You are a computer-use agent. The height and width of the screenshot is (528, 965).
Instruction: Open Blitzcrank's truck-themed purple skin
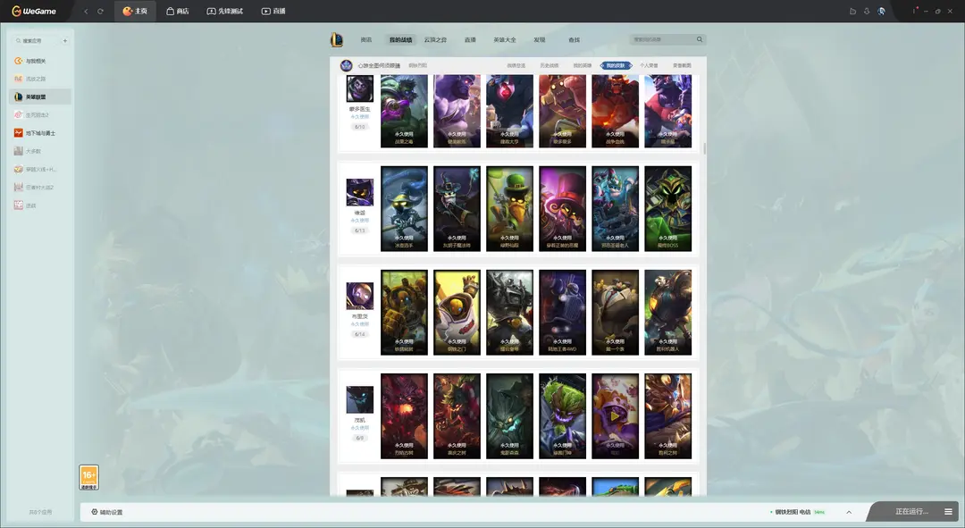[x=563, y=312]
